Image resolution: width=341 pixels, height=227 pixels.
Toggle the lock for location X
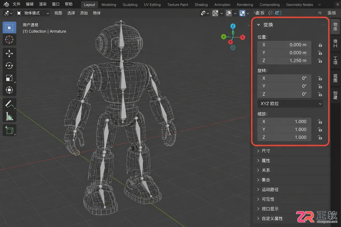pyautogui.click(x=320, y=45)
